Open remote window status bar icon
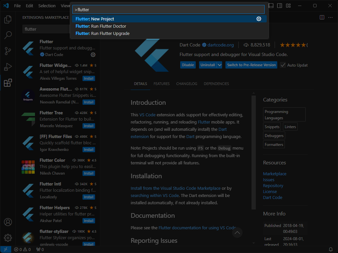The width and height of the screenshot is (338, 253). coord(6,250)
